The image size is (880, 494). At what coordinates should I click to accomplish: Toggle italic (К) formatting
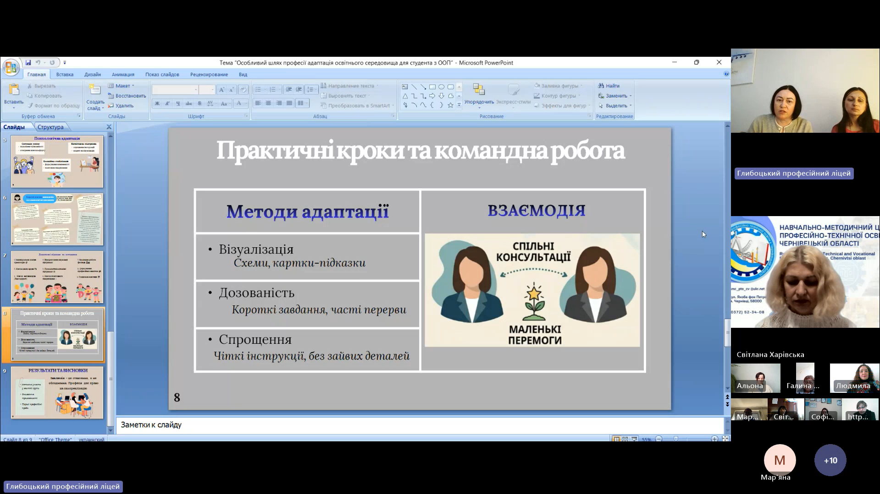point(167,103)
